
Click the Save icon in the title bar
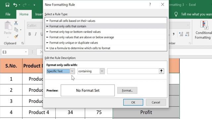click(x=7, y=5)
